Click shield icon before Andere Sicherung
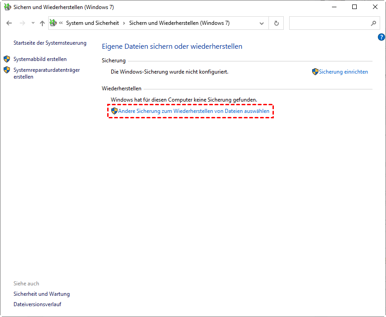The height and width of the screenshot is (317, 386). pos(114,111)
